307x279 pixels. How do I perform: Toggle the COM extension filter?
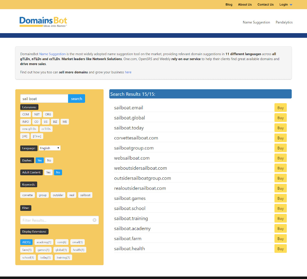(x=25, y=114)
